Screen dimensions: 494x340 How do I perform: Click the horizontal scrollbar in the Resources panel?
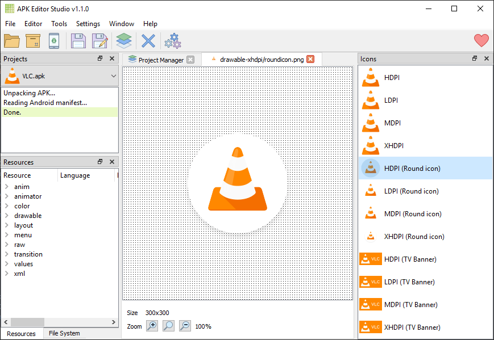[27, 322]
